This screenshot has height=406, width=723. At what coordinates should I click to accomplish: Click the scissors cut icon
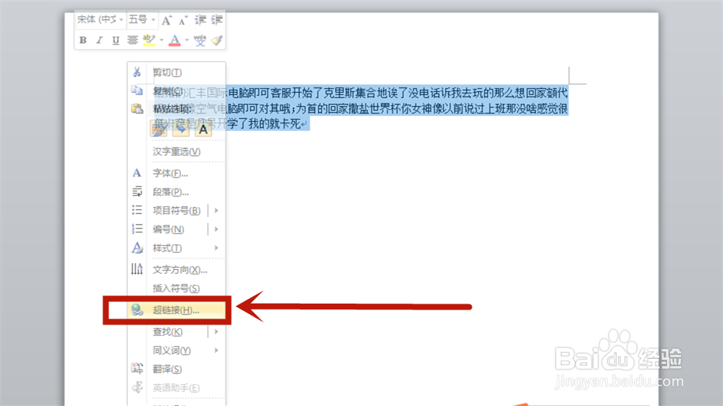coord(137,72)
